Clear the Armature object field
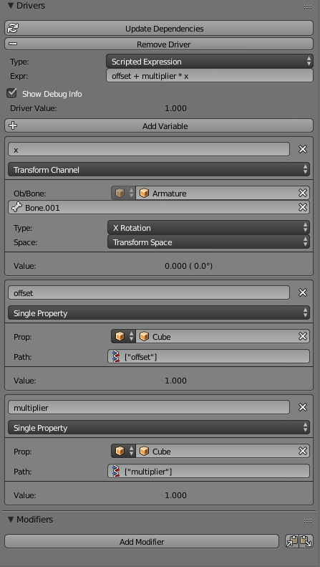320x567 pixels. (303, 193)
